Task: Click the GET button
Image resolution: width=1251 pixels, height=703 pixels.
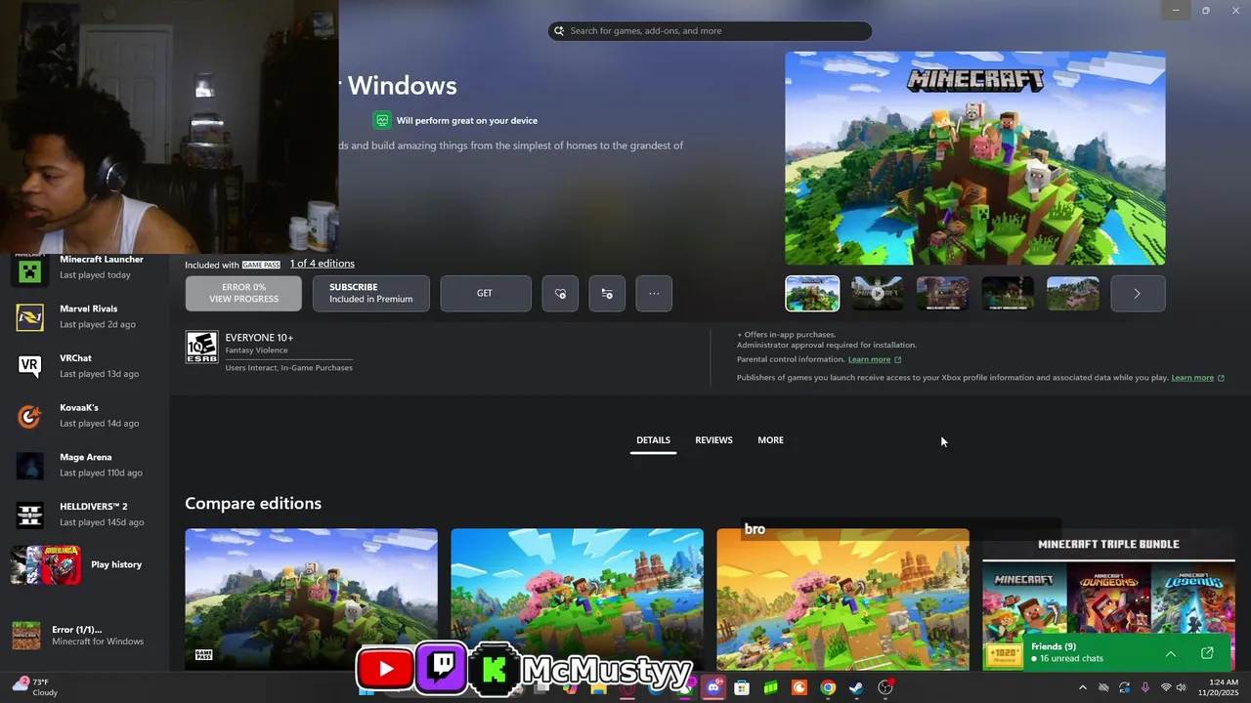Action: pos(486,294)
